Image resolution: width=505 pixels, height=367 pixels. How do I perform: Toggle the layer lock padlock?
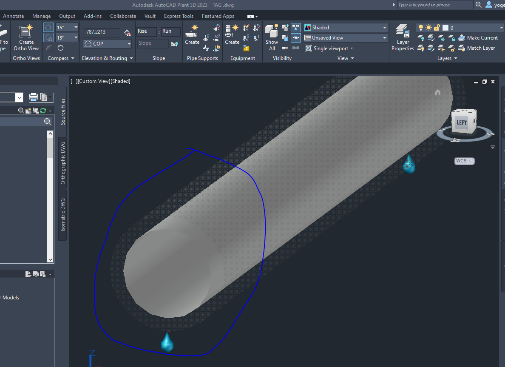[436, 27]
